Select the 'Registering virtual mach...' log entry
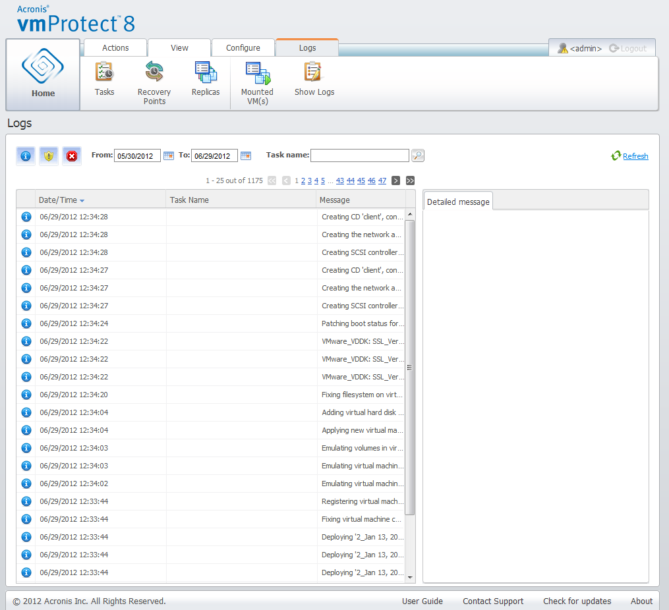Viewport: 669px width, 610px height. 211,502
